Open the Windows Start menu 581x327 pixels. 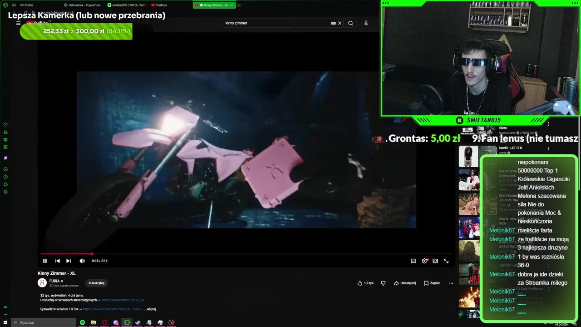[x=5, y=322]
